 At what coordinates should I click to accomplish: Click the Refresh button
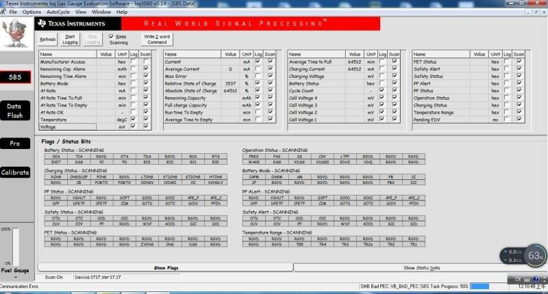[x=47, y=40]
